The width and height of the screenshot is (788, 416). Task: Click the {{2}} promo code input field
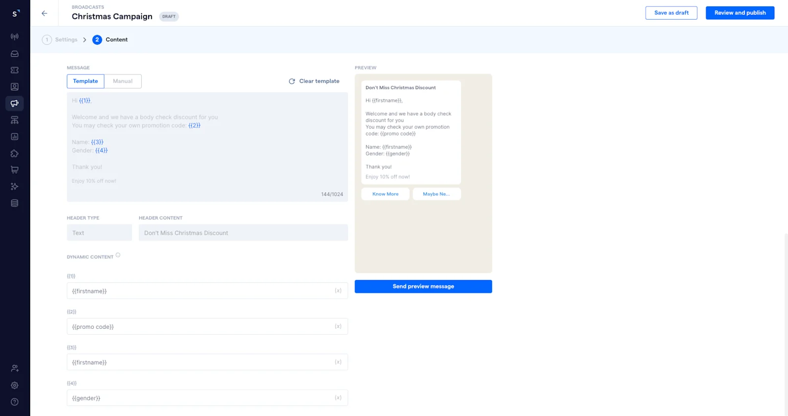tap(207, 326)
